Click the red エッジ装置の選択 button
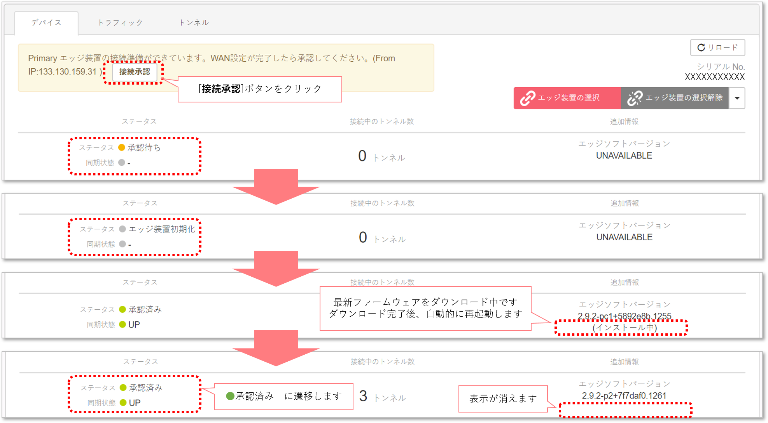The height and width of the screenshot is (423, 768). pyautogui.click(x=567, y=98)
